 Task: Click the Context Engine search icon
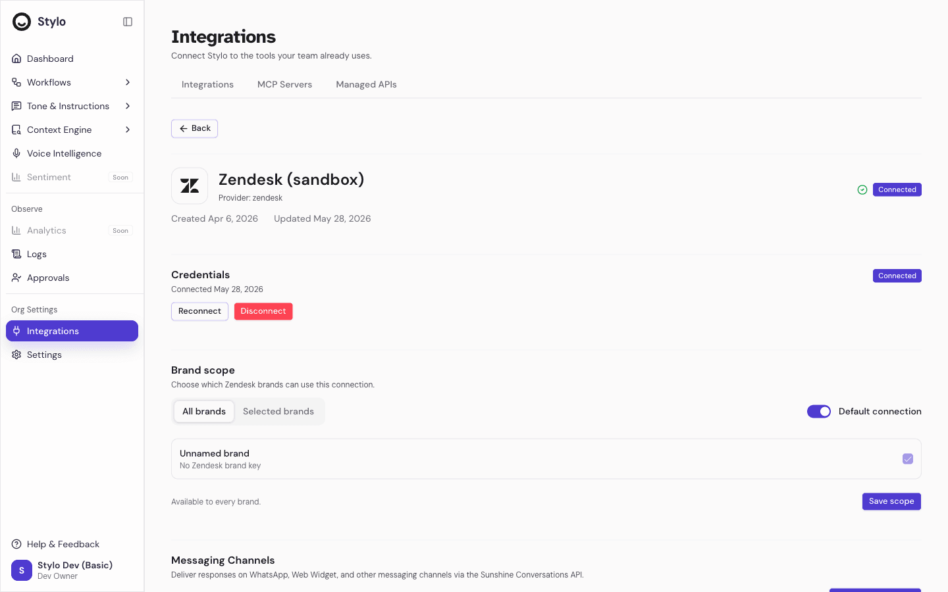tap(16, 130)
